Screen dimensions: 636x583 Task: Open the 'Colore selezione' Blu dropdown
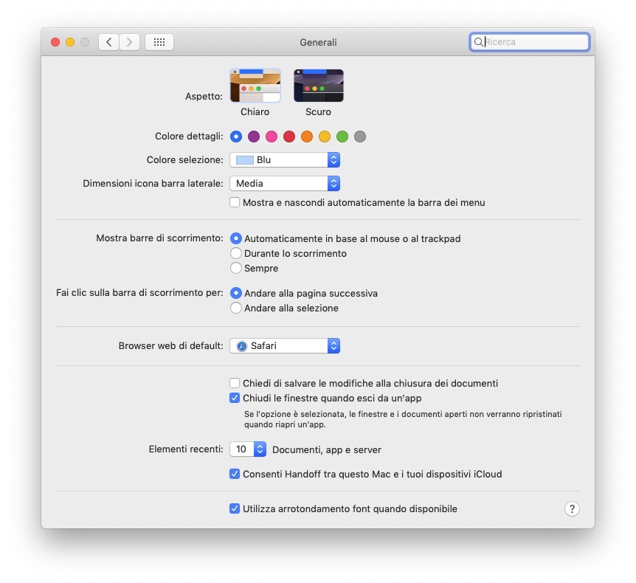(x=285, y=160)
